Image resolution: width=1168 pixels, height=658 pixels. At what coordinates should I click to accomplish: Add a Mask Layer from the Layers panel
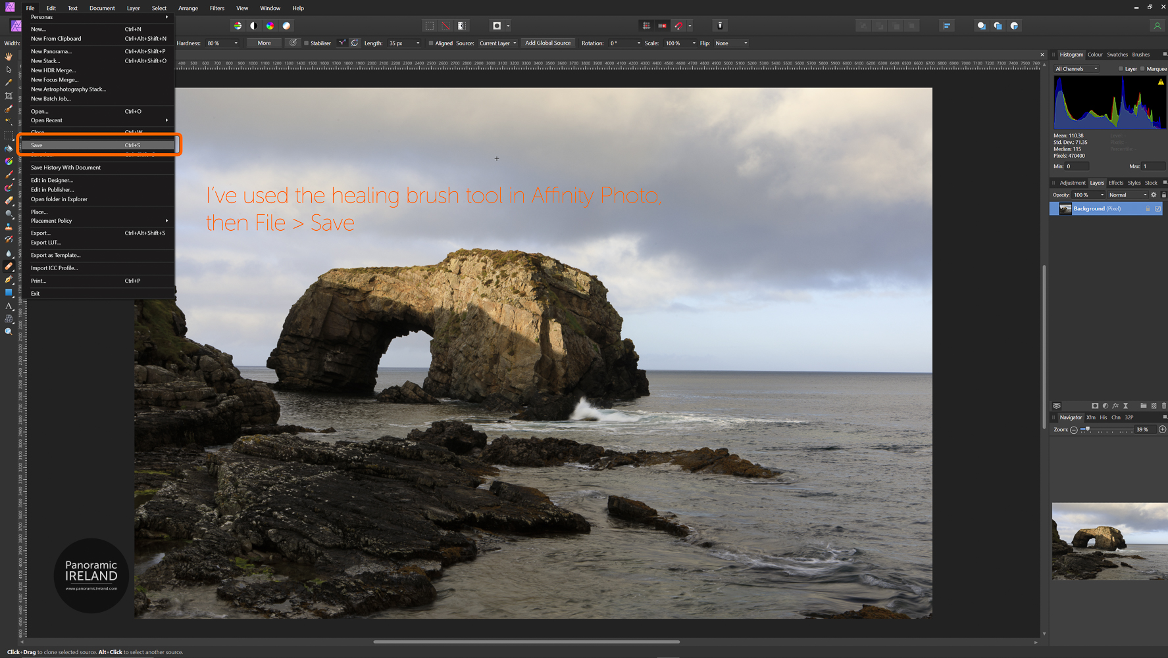click(1095, 406)
